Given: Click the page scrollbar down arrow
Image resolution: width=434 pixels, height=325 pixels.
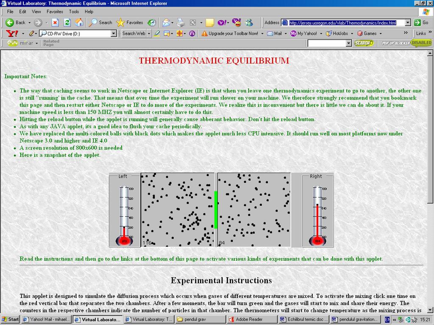Looking at the screenshot, I should pyautogui.click(x=430, y=310).
